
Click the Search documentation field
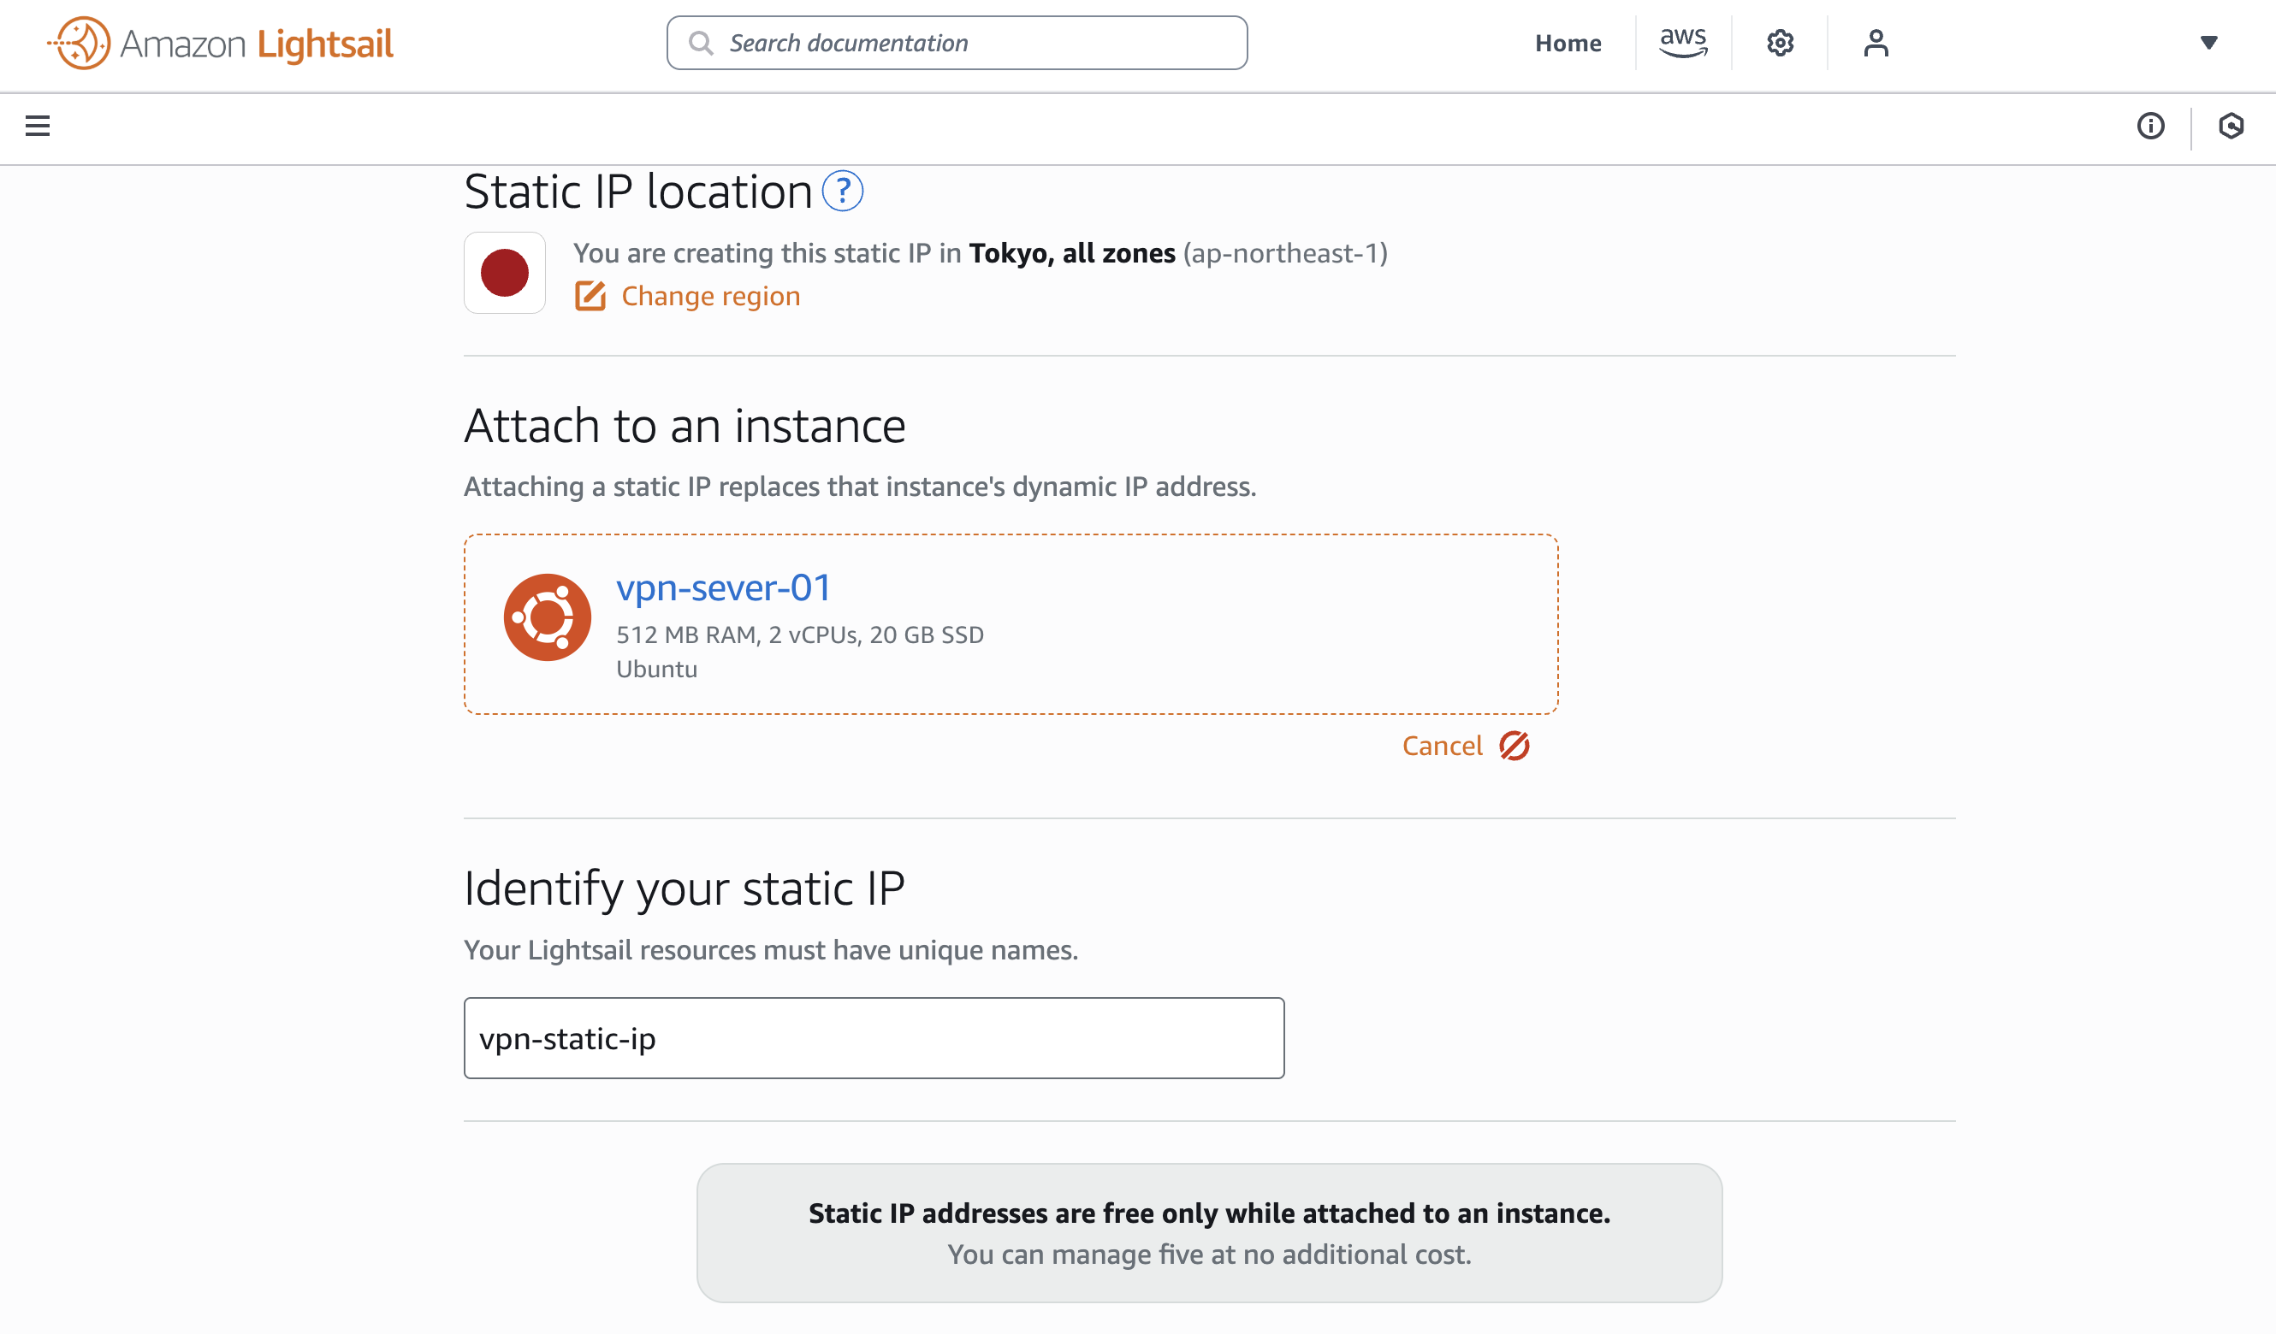coord(957,43)
